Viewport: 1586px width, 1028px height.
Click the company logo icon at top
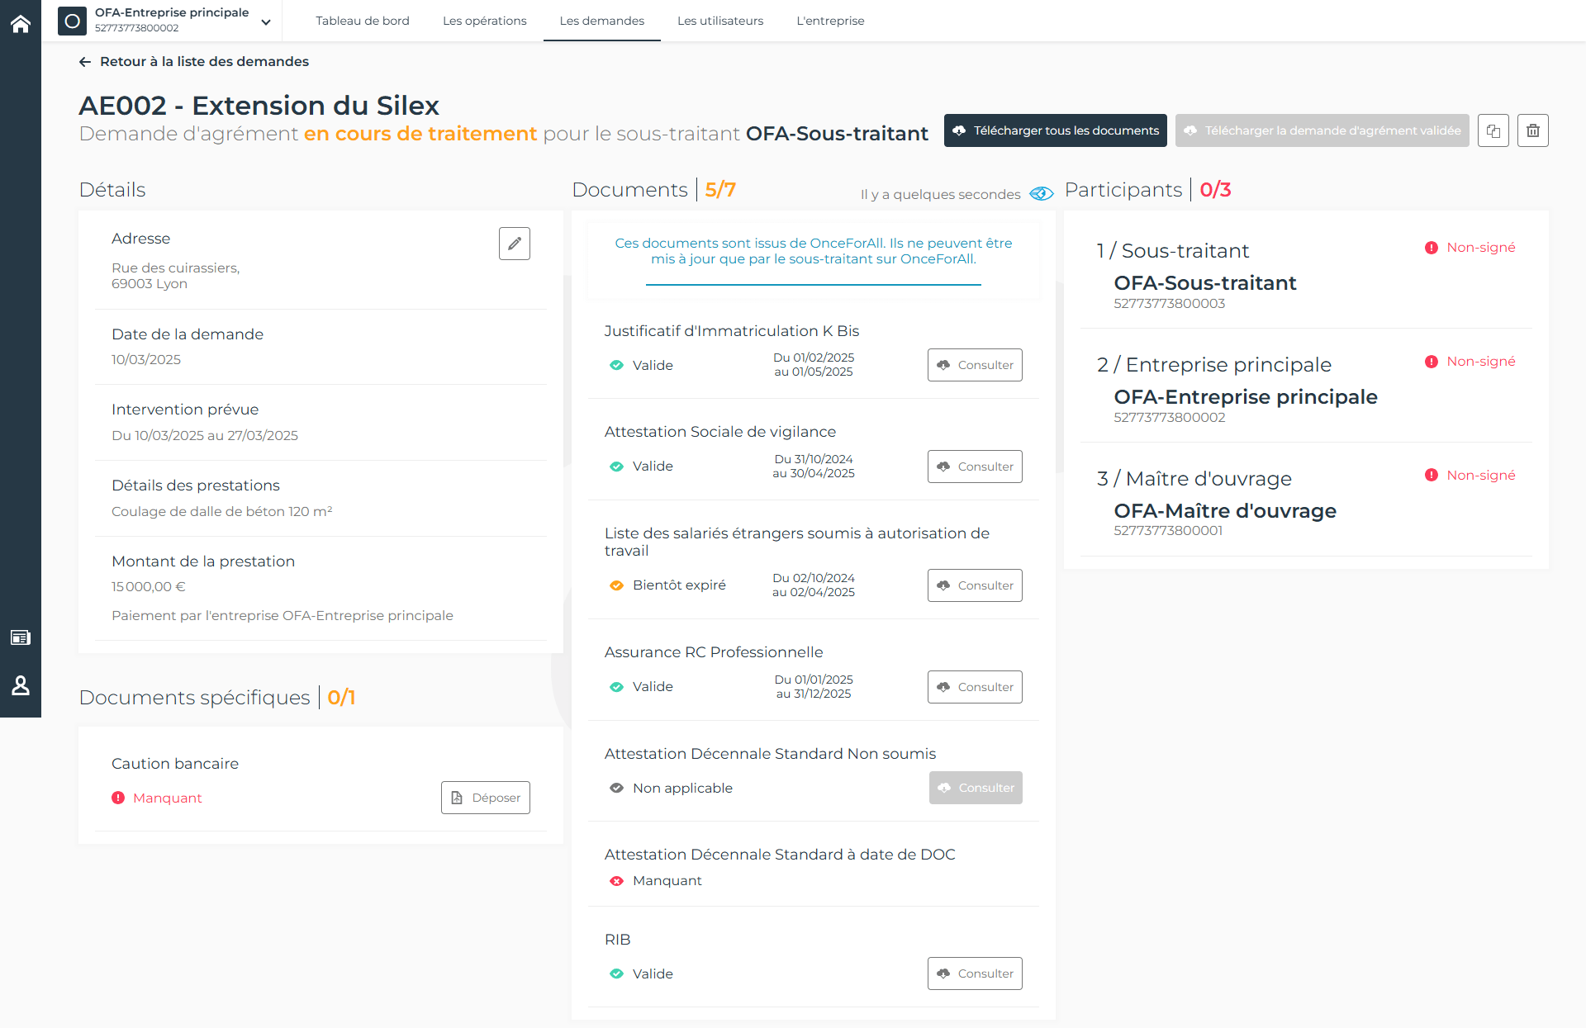(x=72, y=21)
